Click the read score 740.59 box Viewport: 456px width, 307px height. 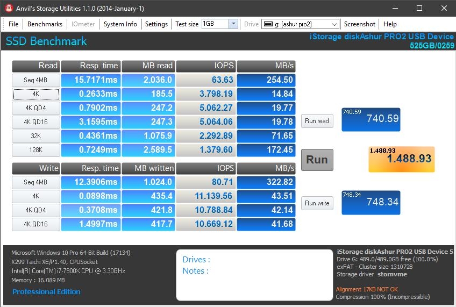tap(371, 119)
